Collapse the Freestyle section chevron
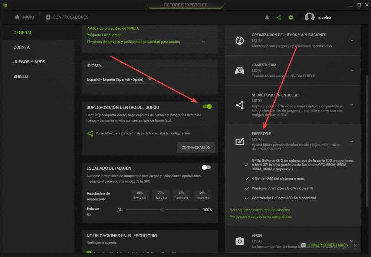This screenshot has height=257, width=371. (352, 141)
